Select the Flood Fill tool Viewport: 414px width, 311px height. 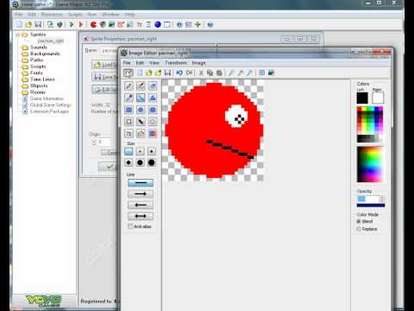(141, 134)
